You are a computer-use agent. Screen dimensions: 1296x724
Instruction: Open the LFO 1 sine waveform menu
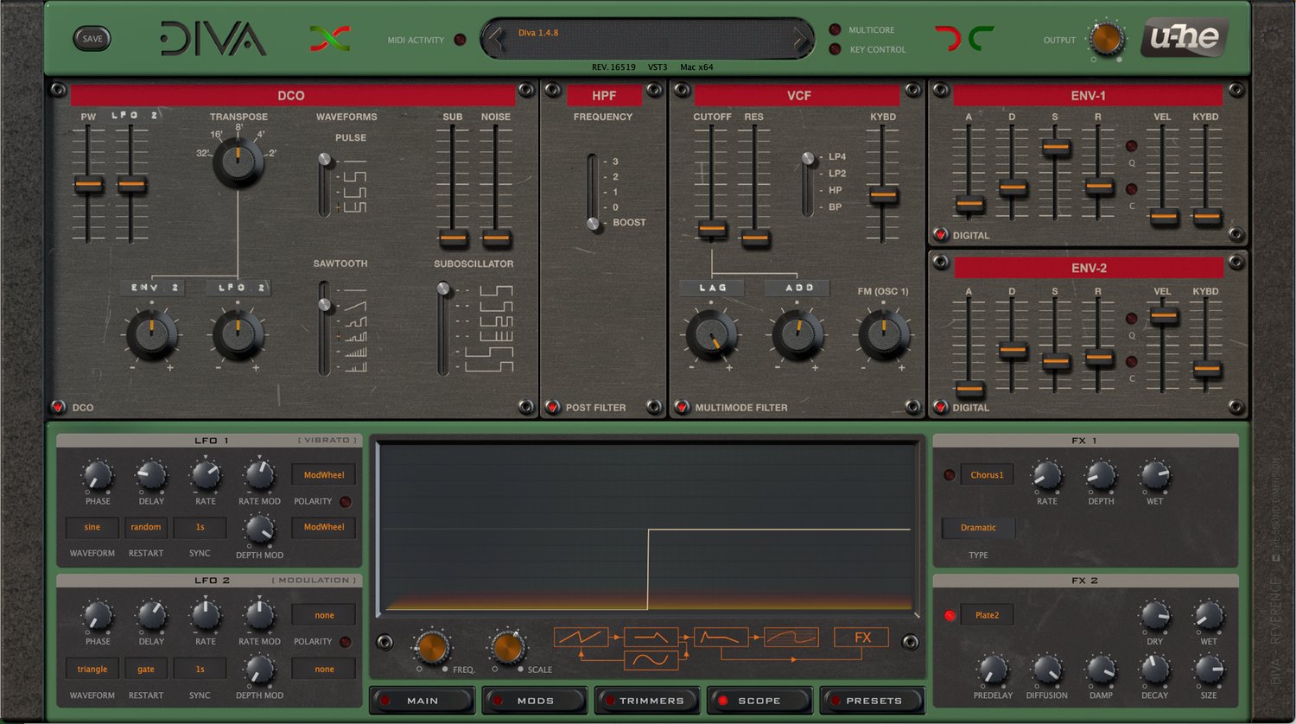92,527
